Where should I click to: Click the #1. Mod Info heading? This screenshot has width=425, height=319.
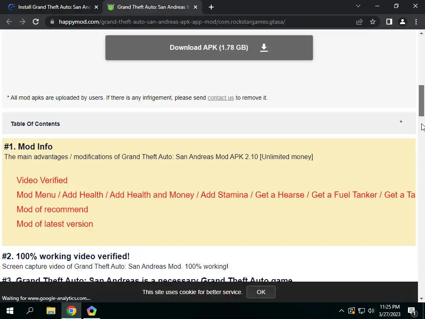28,147
